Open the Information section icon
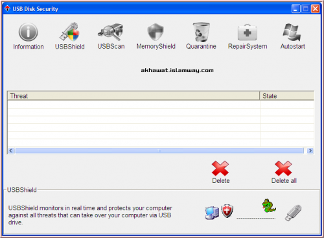Screen dimensions: 324x238 [28, 32]
